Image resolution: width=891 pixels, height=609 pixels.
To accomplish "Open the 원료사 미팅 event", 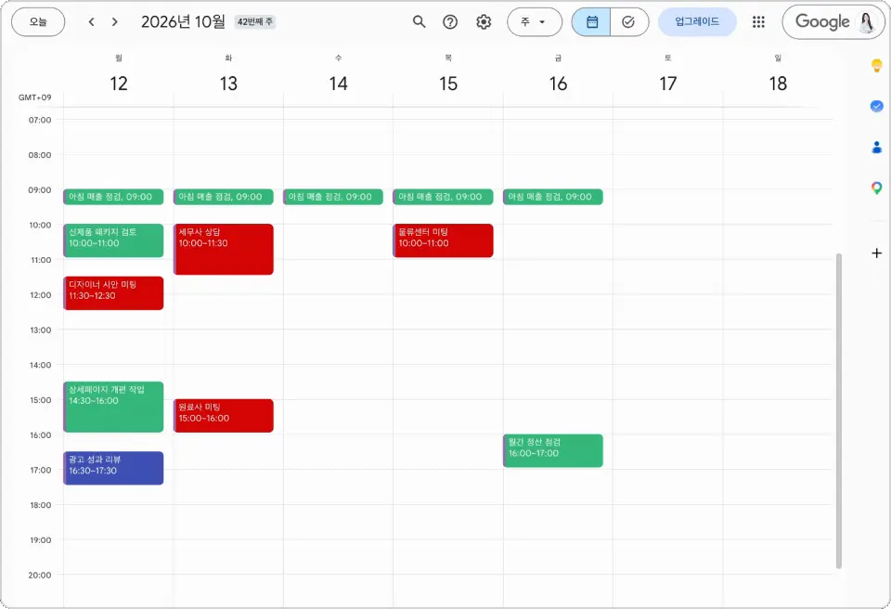I will pos(224,416).
